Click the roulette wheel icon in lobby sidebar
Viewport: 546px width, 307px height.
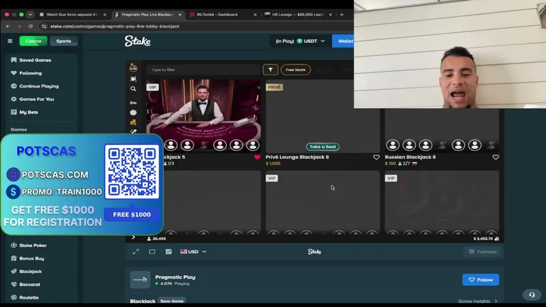pos(133,113)
